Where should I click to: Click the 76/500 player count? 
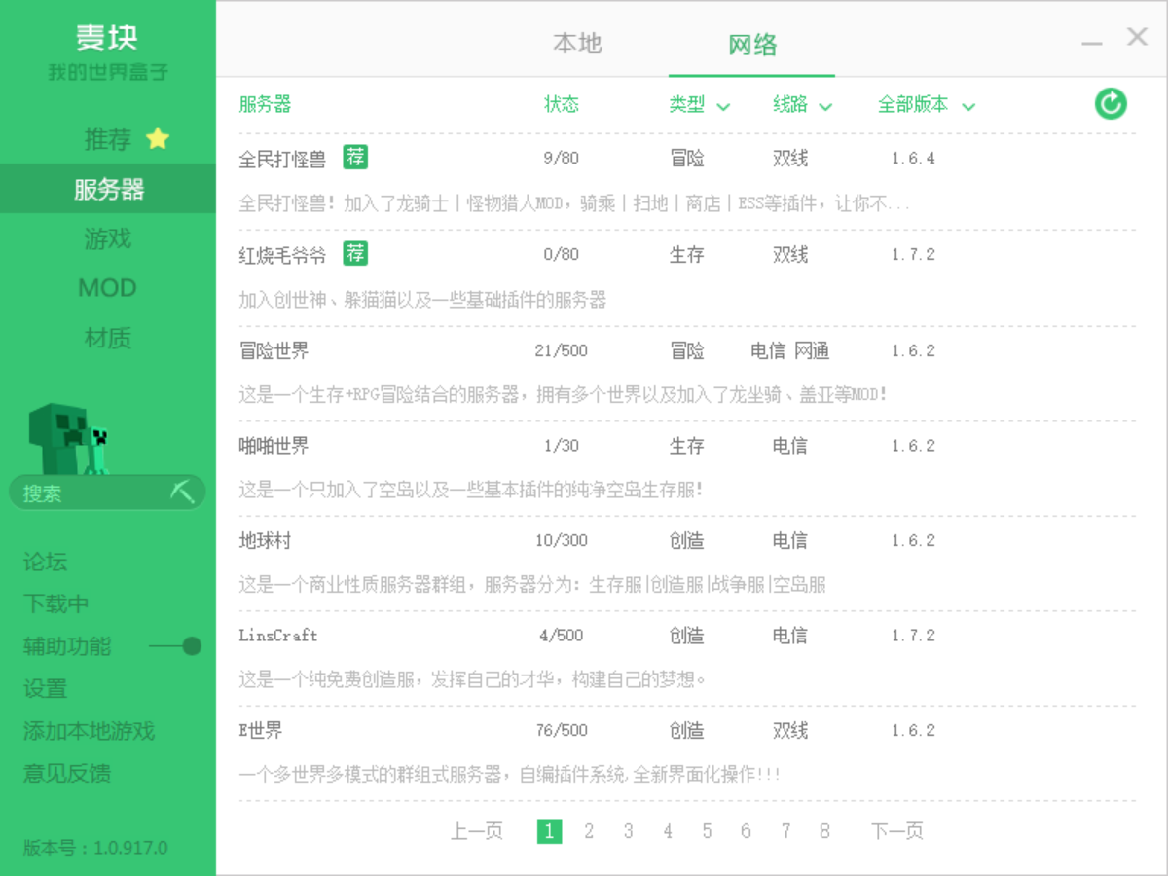(562, 730)
